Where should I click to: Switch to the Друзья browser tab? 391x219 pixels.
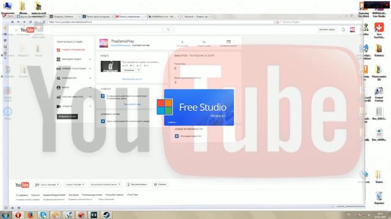(x=32, y=16)
